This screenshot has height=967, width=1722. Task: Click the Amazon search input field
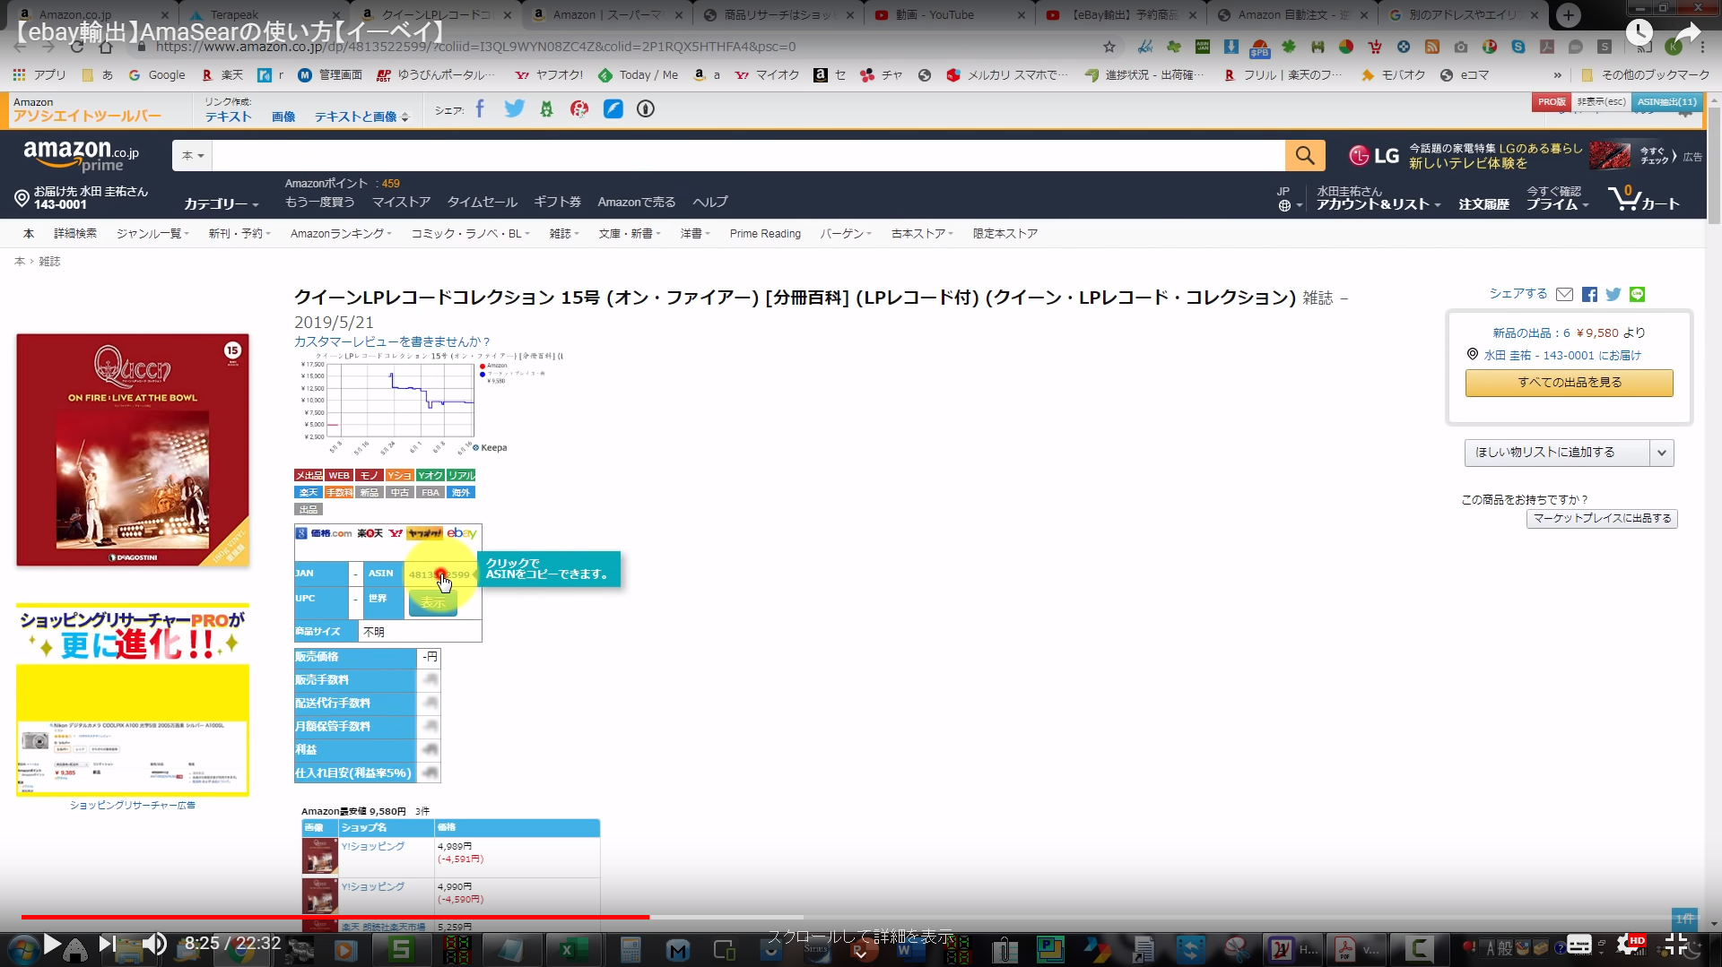point(748,156)
